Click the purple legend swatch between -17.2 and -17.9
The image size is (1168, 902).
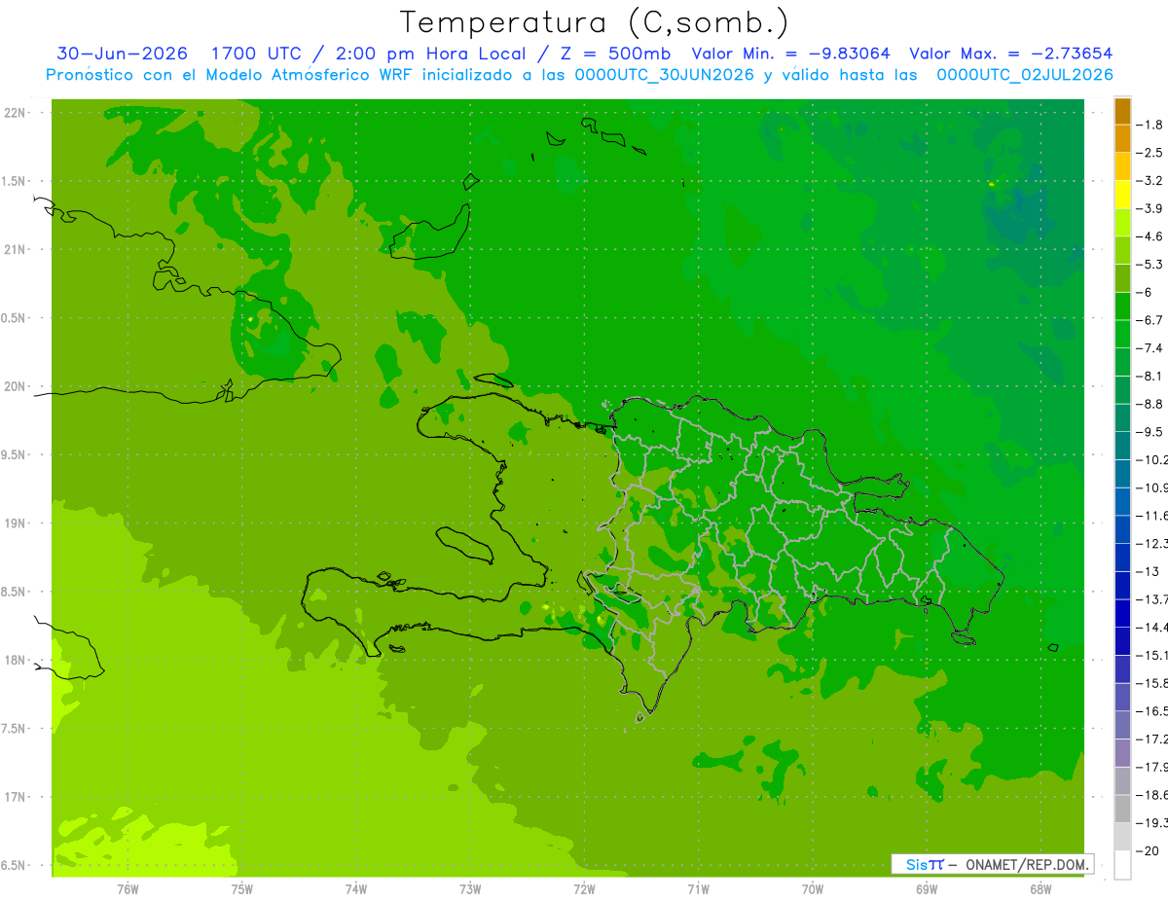coord(1122,752)
